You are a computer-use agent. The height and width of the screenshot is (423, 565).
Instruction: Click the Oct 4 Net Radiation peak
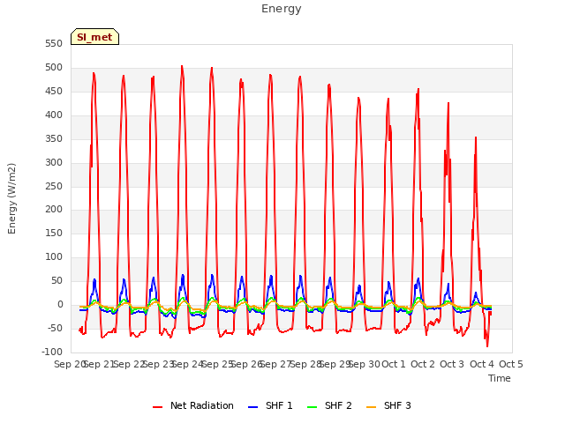pos(476,137)
